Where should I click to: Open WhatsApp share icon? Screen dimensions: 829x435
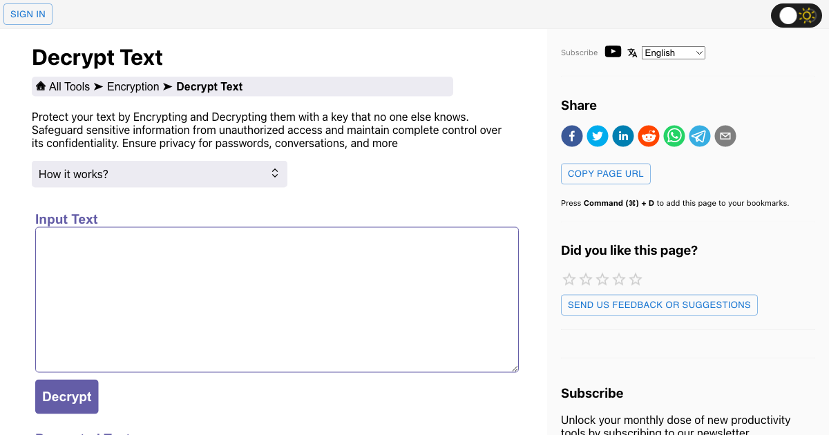(674, 136)
